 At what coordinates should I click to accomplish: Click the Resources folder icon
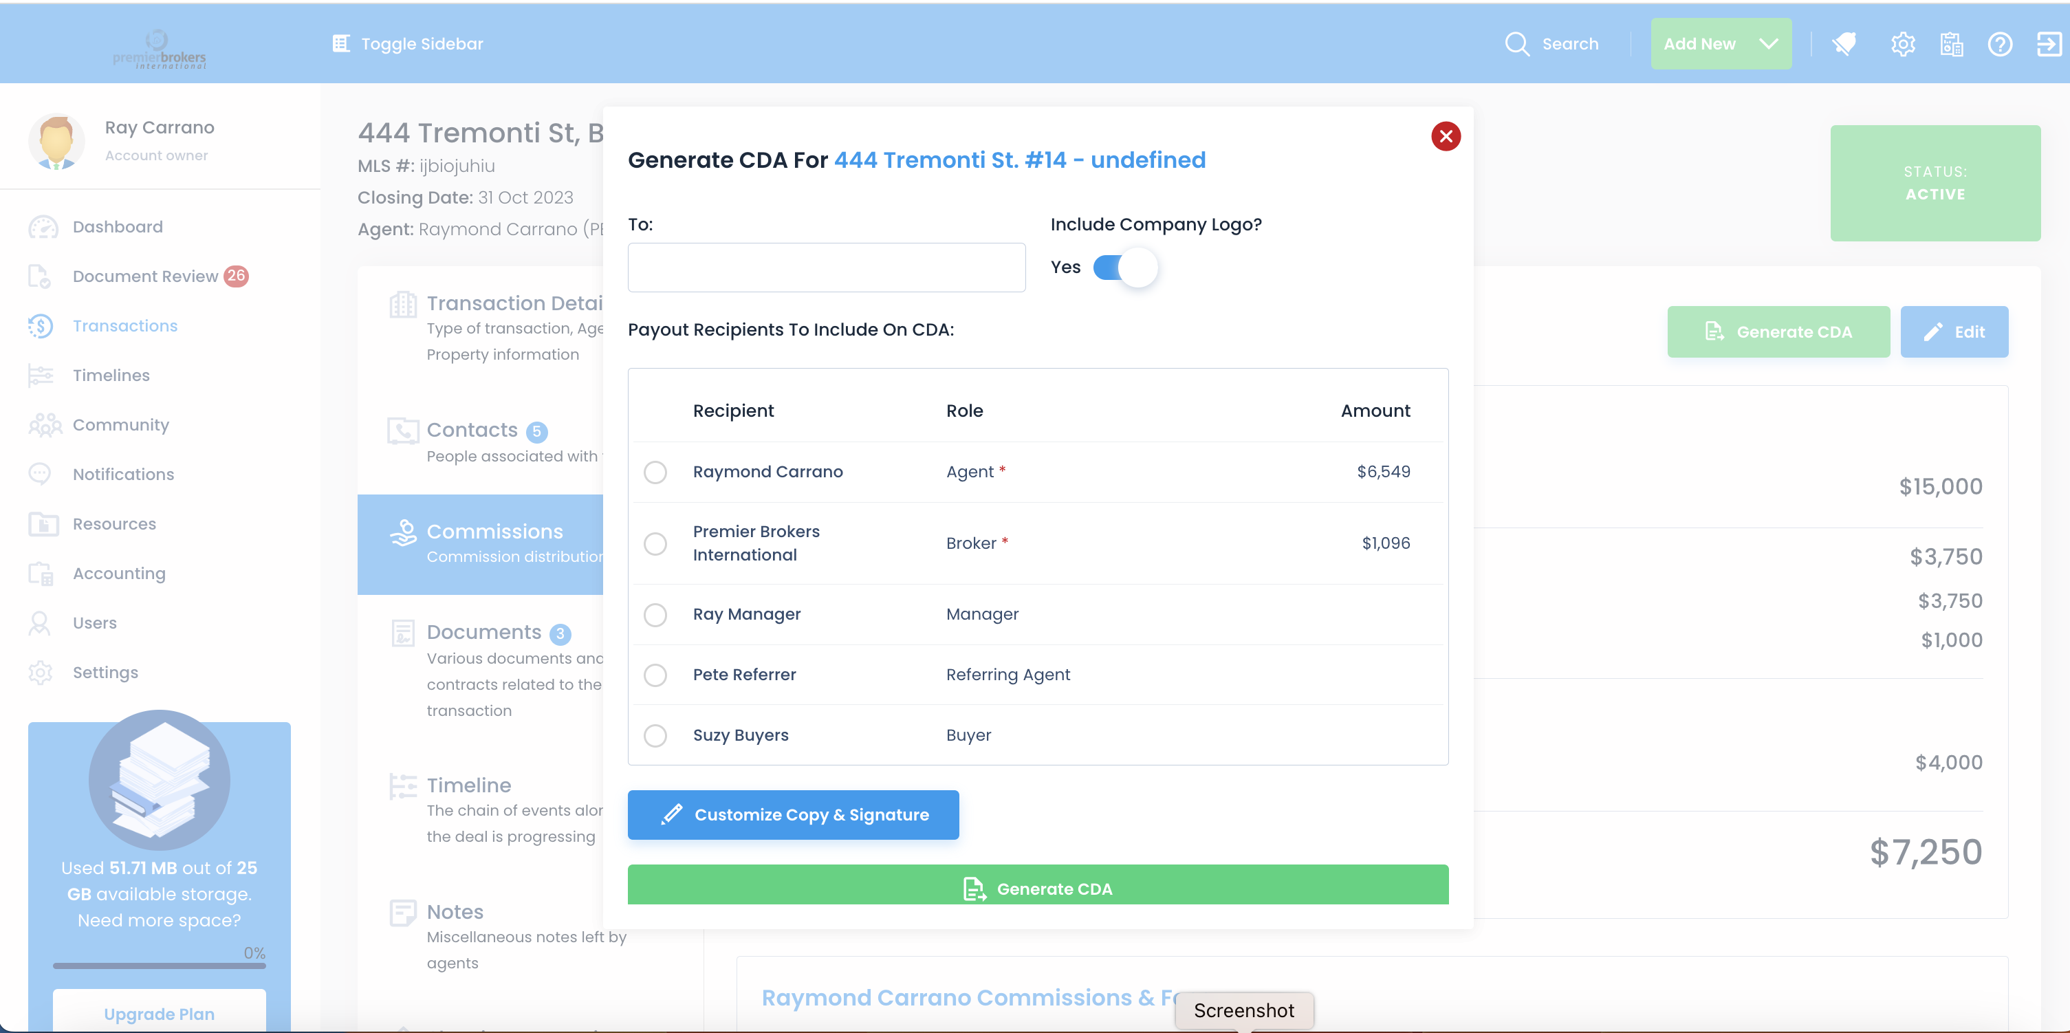pos(43,523)
